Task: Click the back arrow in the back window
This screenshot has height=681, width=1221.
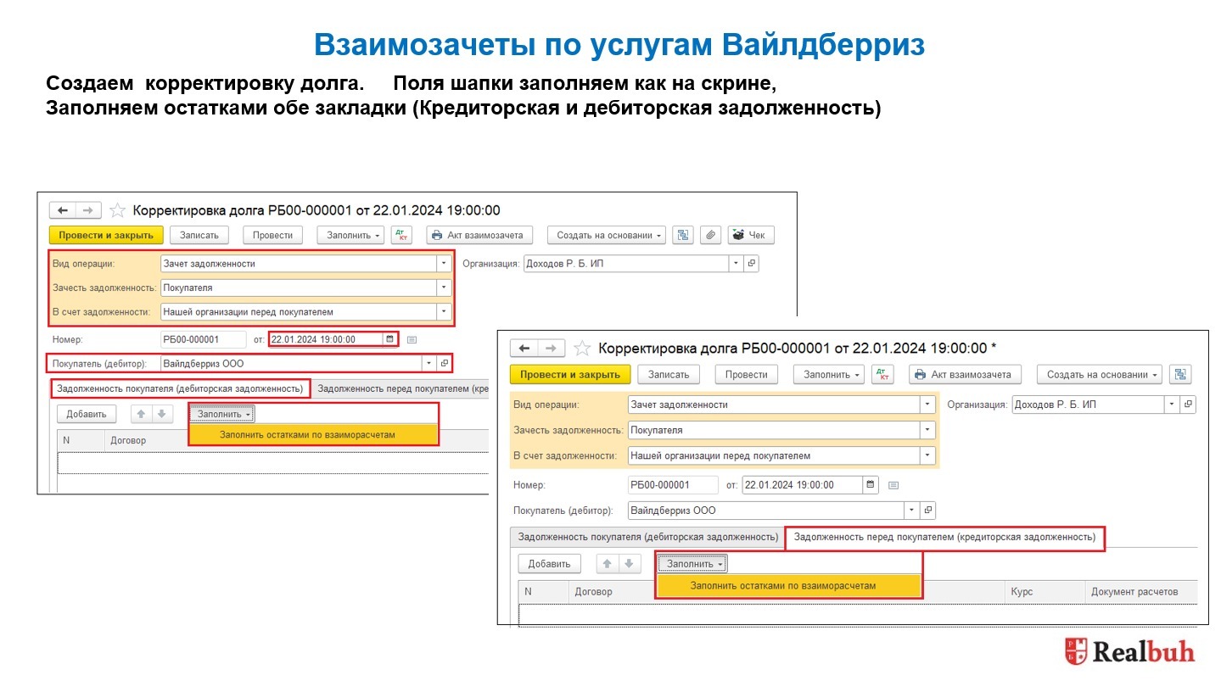Action: tap(63, 210)
